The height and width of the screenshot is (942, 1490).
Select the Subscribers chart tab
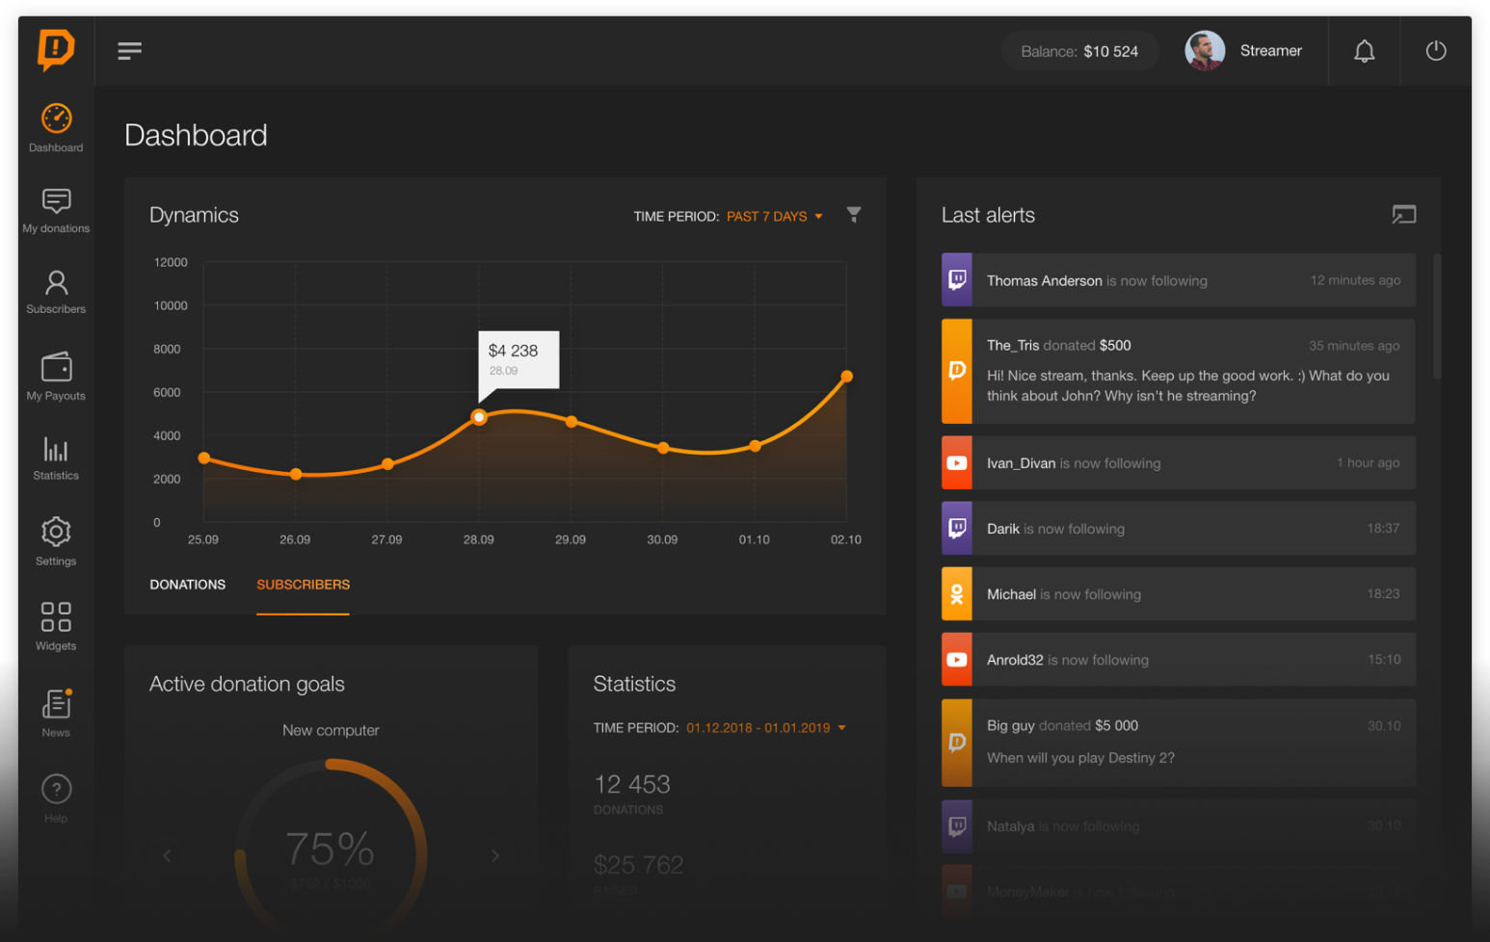click(303, 585)
